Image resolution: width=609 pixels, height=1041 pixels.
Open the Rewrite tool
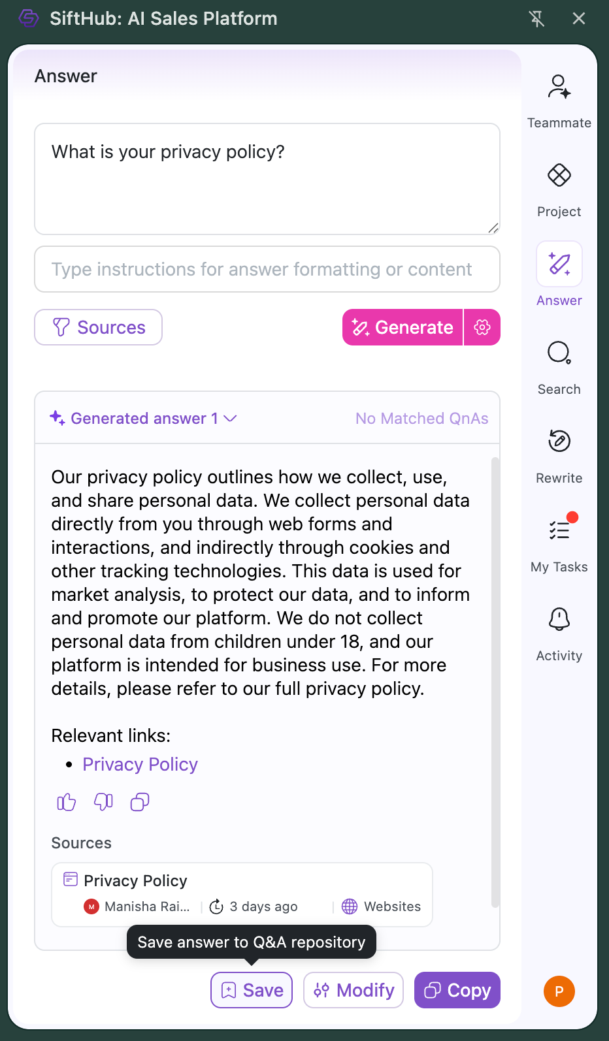559,455
